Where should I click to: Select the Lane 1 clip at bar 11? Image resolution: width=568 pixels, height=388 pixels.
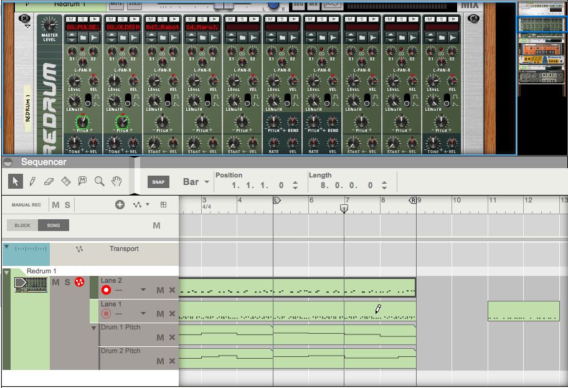523,311
